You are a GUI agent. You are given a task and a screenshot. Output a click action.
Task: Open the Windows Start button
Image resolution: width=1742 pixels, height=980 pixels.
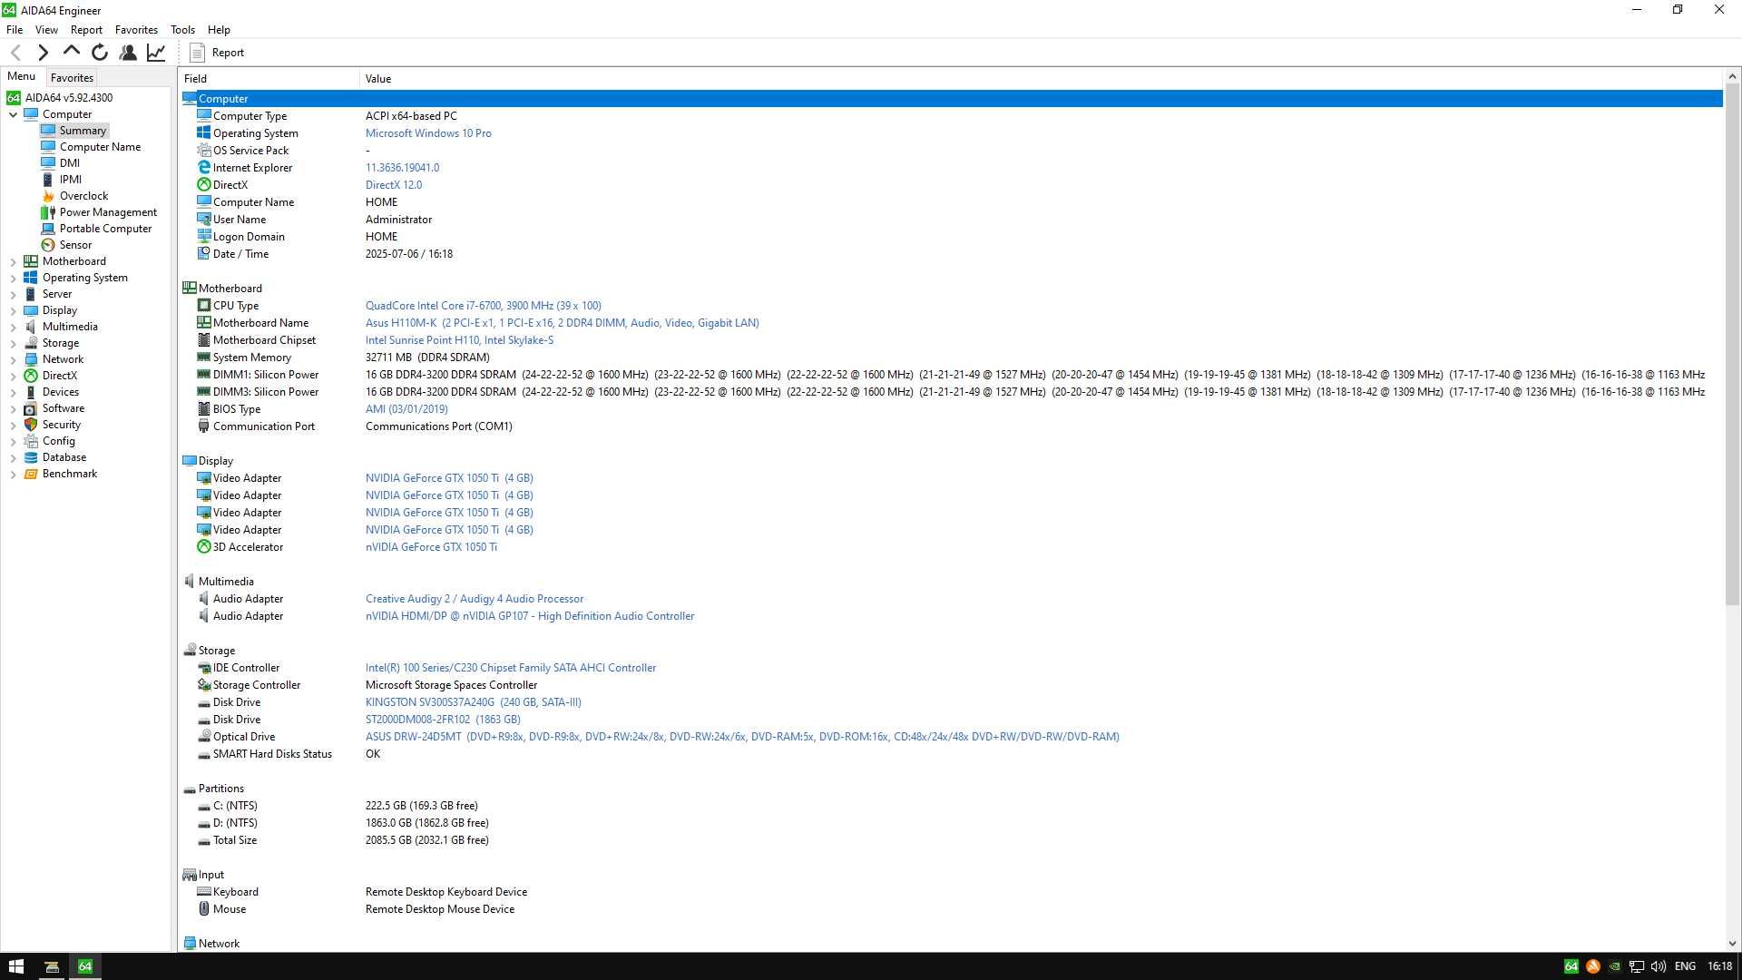click(x=15, y=966)
